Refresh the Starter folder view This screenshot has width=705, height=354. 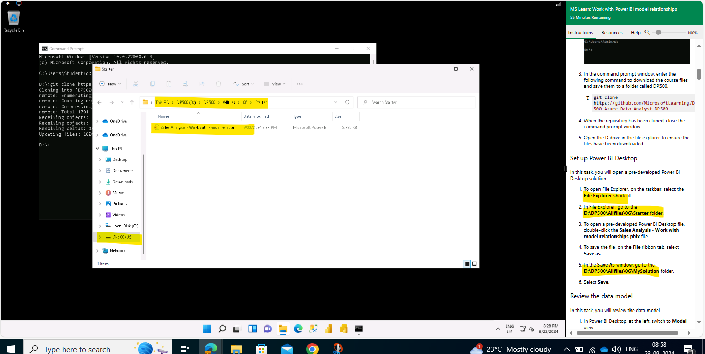click(x=347, y=102)
